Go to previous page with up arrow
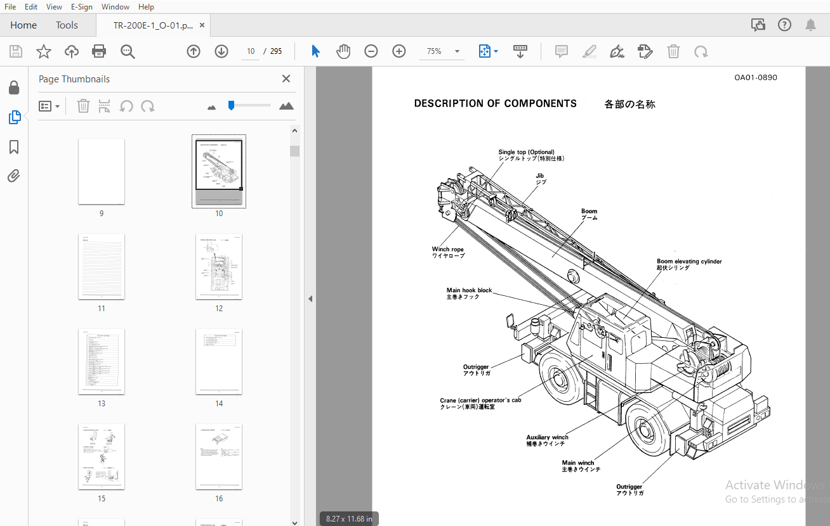This screenshot has width=830, height=526. click(194, 51)
